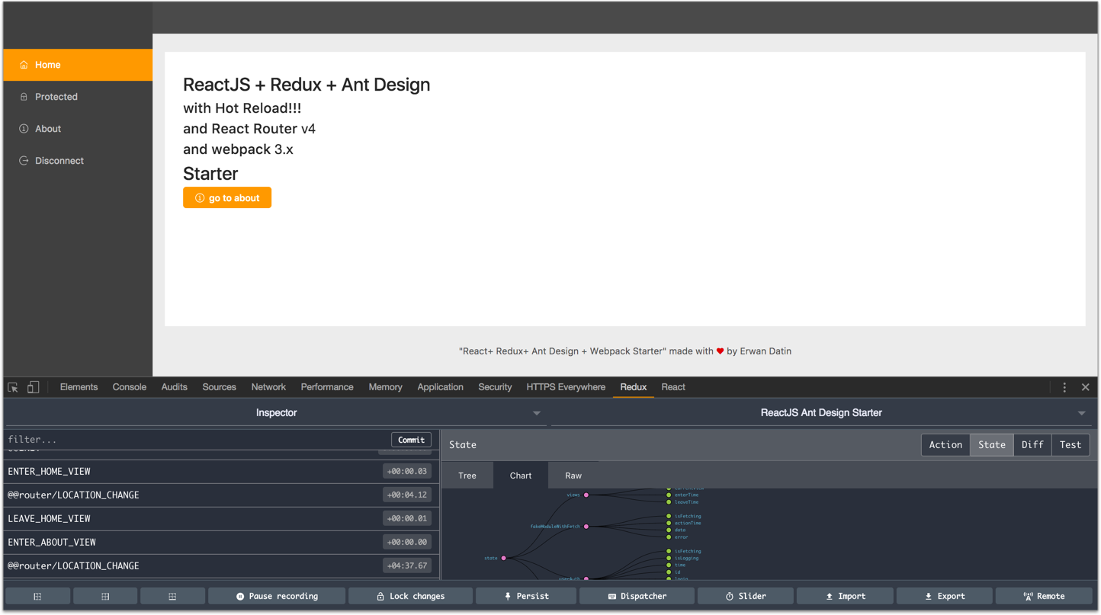Click the isLogging leaf node
The width and height of the screenshot is (1101, 615).
coord(669,559)
